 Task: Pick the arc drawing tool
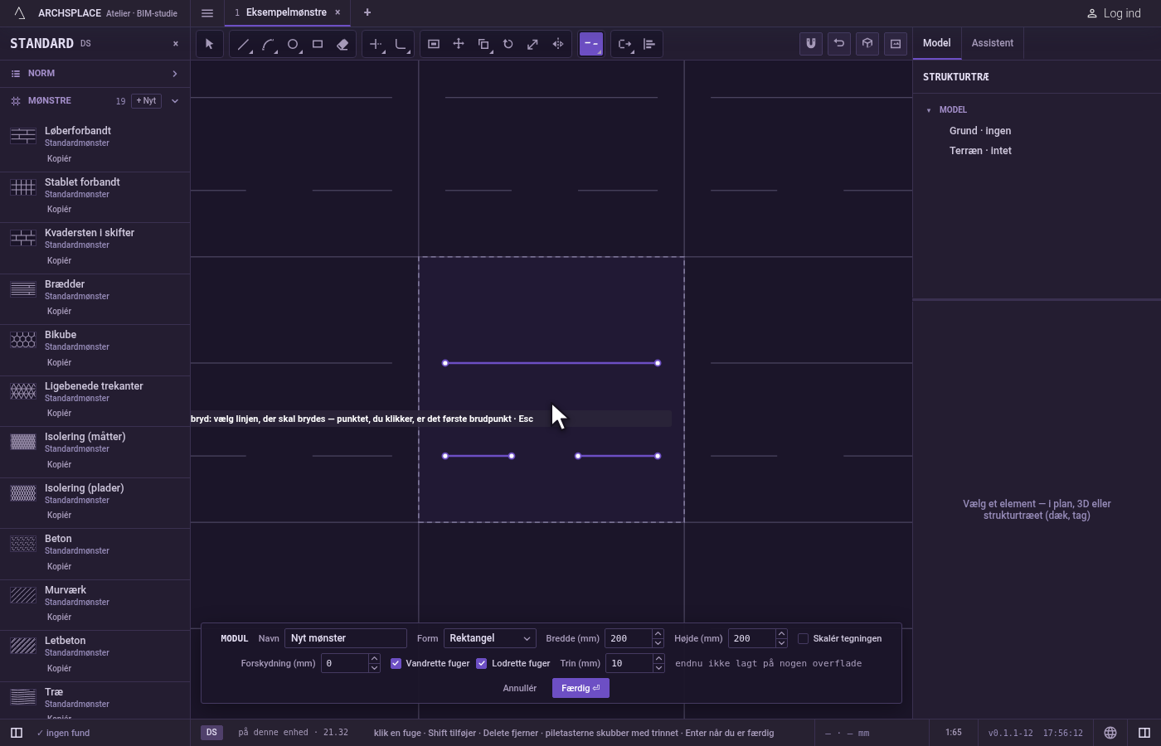(268, 44)
